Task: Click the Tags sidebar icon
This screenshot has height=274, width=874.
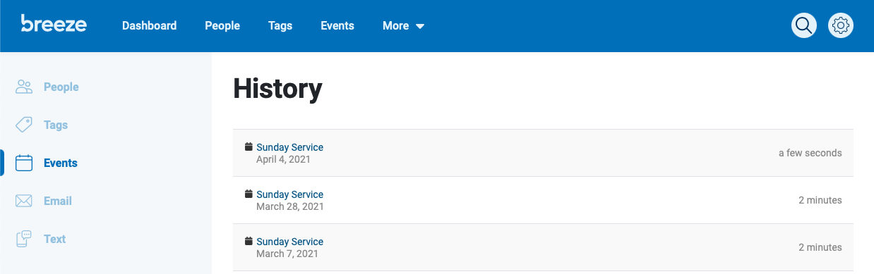Action: 24,125
